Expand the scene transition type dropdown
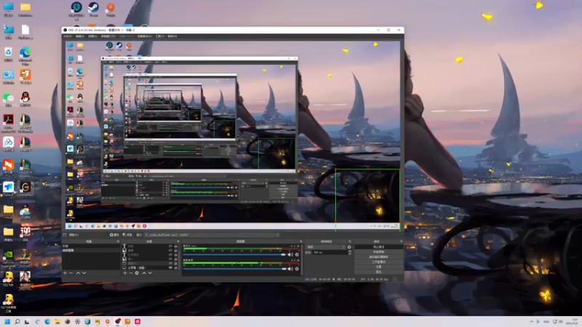The width and height of the screenshot is (582, 327). click(x=326, y=247)
